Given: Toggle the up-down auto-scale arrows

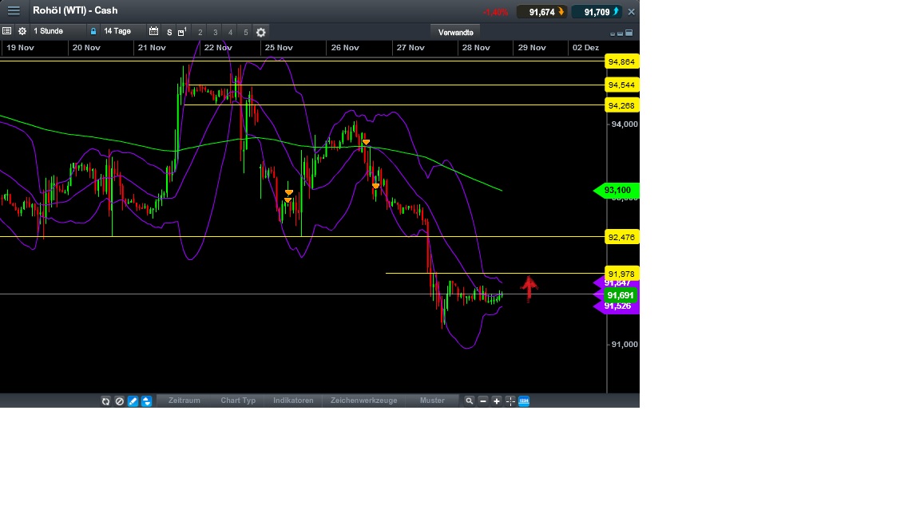Looking at the screenshot, I should pos(146,401).
